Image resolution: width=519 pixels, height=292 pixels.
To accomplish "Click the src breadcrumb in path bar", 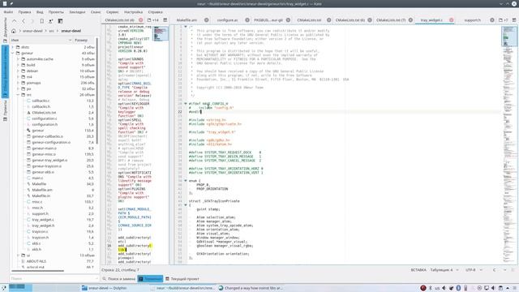I will [x=51, y=31].
